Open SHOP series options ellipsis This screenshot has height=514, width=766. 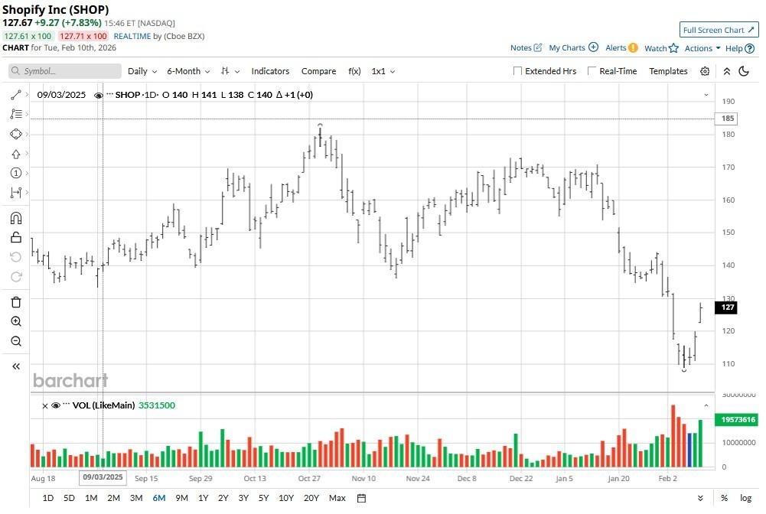(109, 94)
